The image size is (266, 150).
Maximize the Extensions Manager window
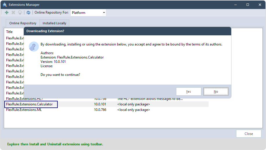248,5
